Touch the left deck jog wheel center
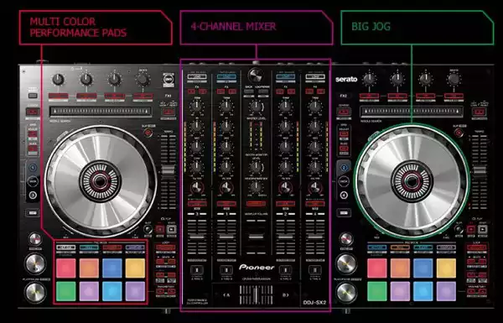Viewport: 503px width, 323px height. pyautogui.click(x=101, y=181)
